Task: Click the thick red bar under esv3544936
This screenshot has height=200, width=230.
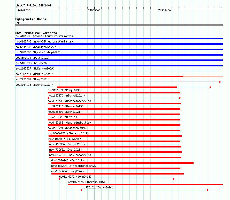Action: click(117, 87)
